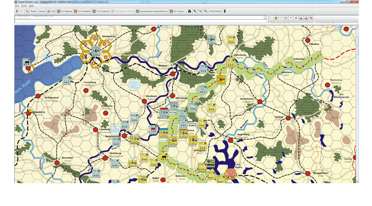Click the Creuzburg red city marker
Viewport: 372px width, 206px height.
tap(86, 91)
